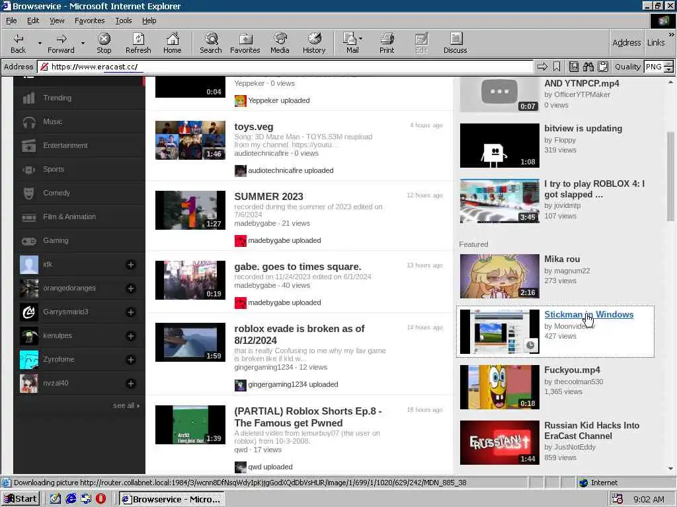Open the File menu

pyautogui.click(x=11, y=20)
